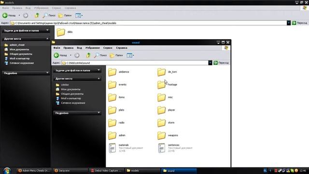Go up one level in models window
The height and width of the screenshot is (174, 309).
coord(37,15)
